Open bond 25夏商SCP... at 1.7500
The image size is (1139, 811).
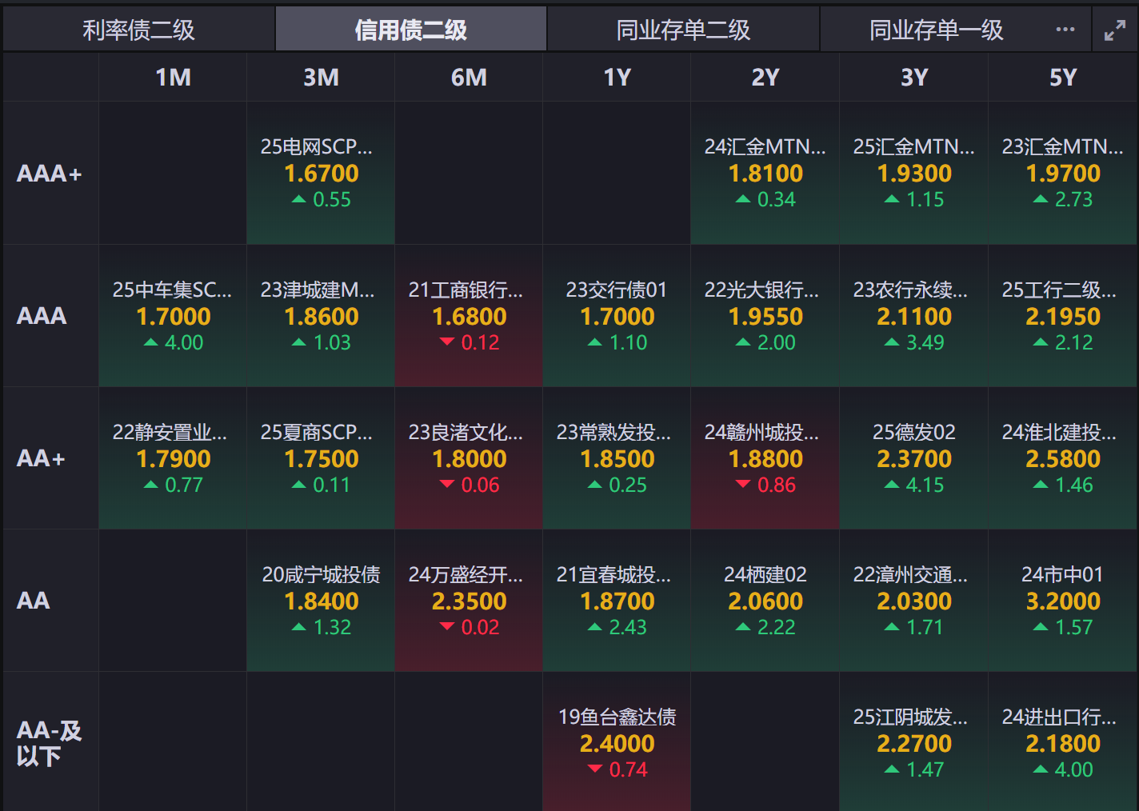tap(321, 458)
